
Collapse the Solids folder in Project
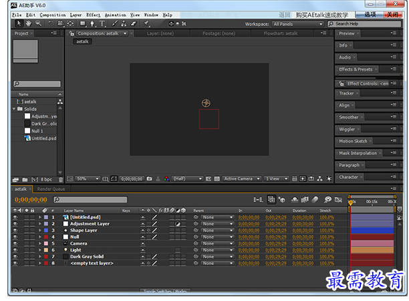coord(14,109)
